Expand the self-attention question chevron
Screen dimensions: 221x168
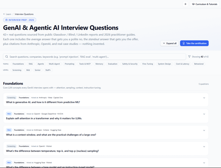click(204, 114)
